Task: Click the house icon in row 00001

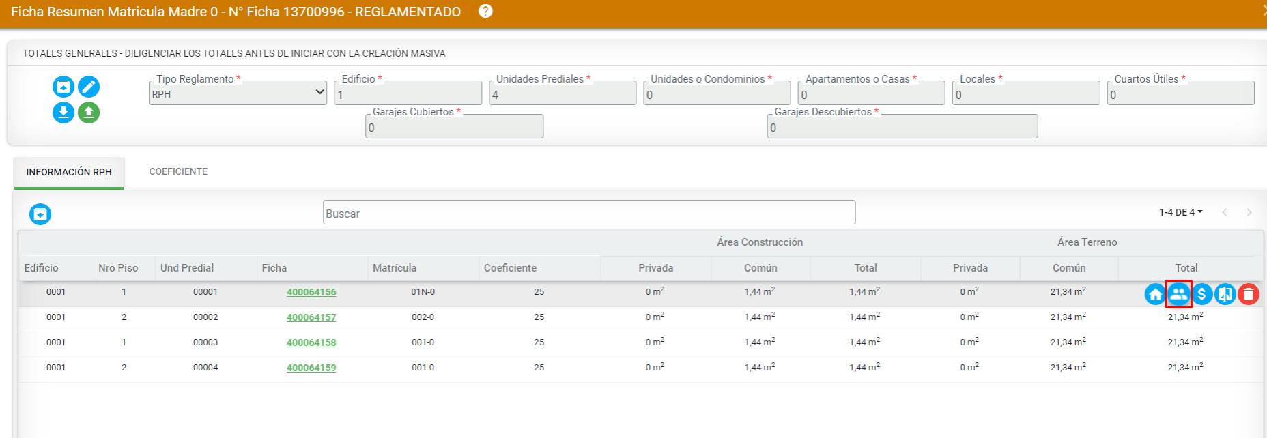Action: [x=1155, y=294]
